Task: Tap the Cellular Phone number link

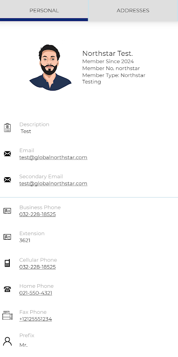Action: (x=37, y=267)
